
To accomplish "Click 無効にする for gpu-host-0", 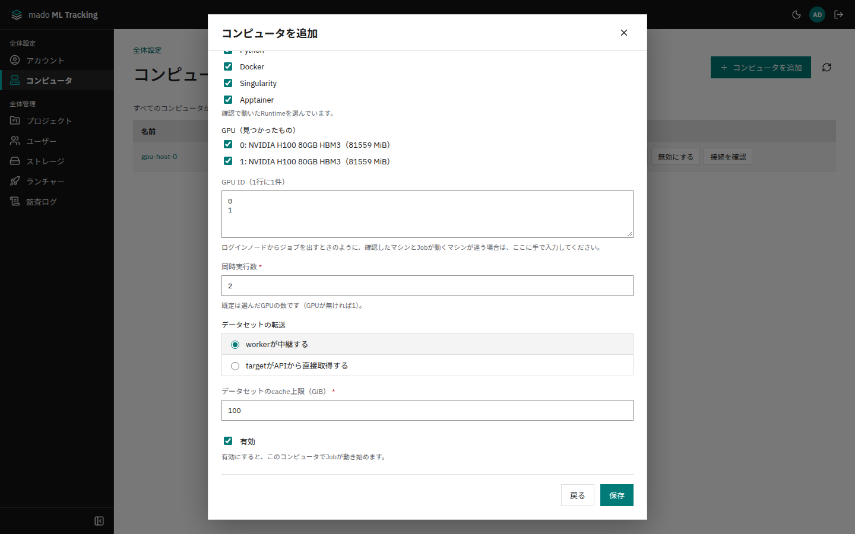I will coord(676,157).
